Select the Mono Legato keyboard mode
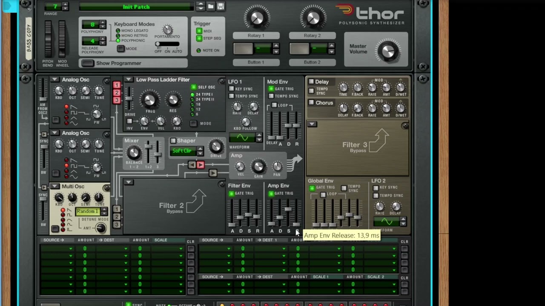545x306 pixels. 118,31
